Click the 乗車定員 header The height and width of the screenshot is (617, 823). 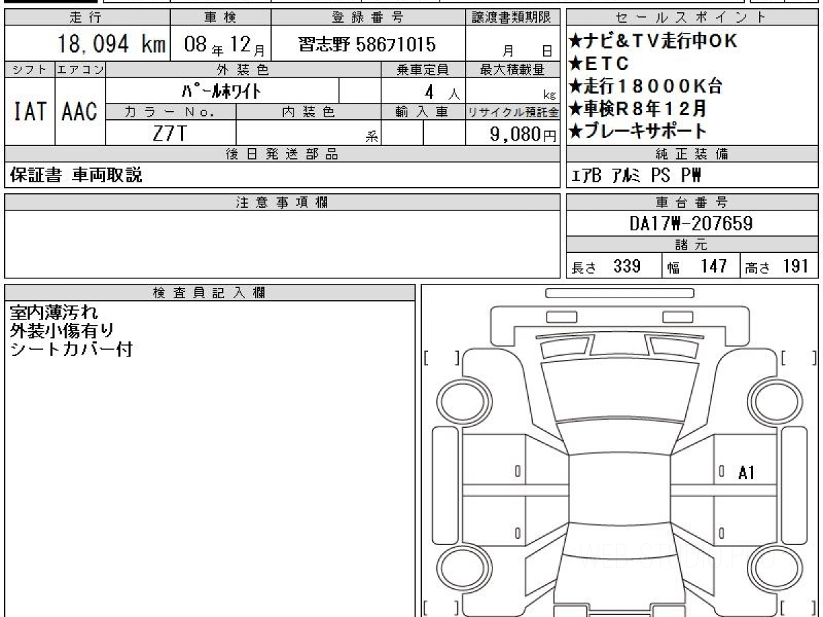pos(423,69)
